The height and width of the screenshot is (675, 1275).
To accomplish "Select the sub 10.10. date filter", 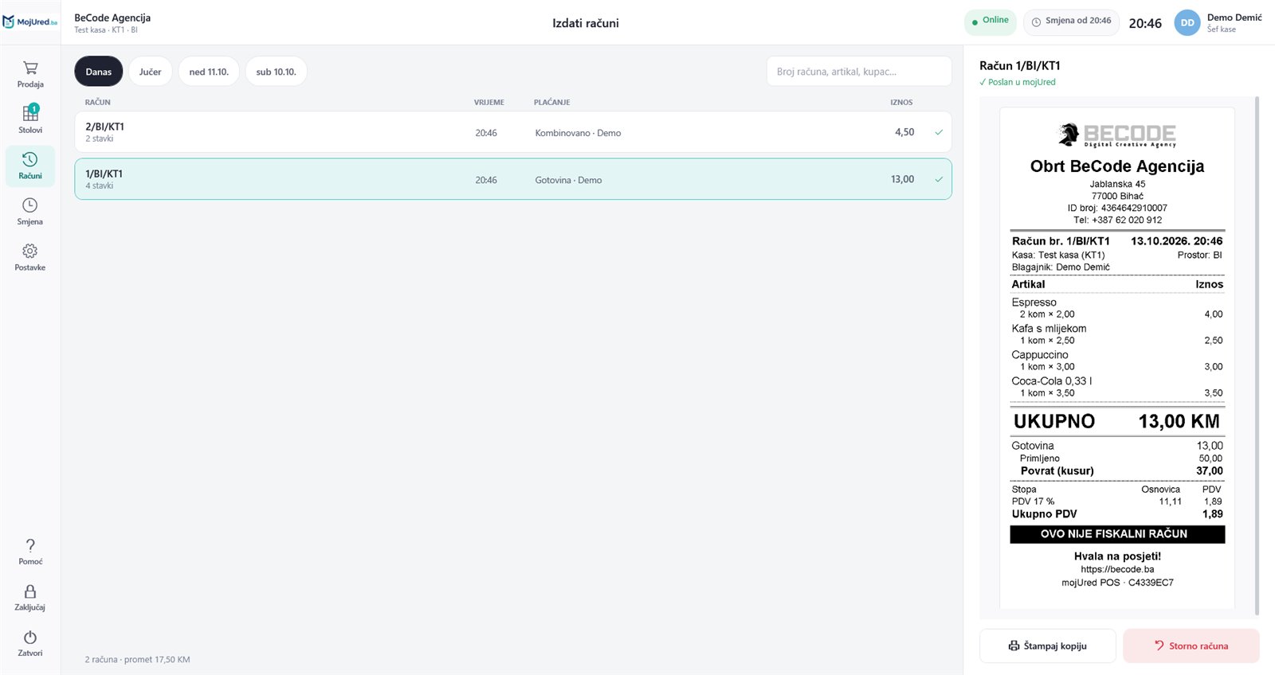I will (x=276, y=72).
